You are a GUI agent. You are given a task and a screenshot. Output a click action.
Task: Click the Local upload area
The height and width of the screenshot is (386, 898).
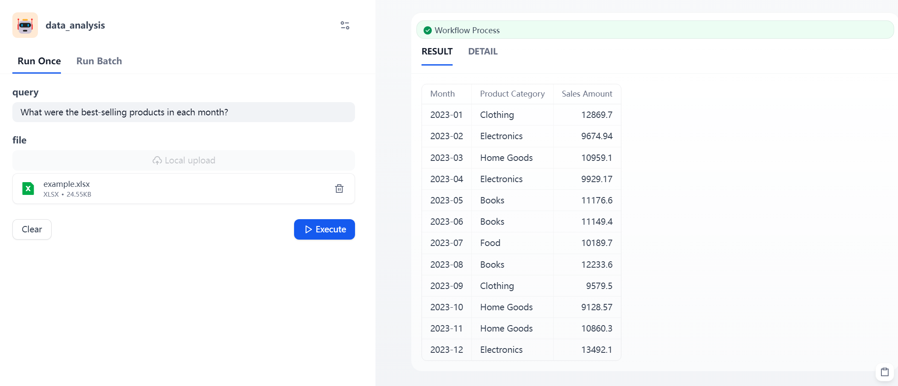(184, 160)
